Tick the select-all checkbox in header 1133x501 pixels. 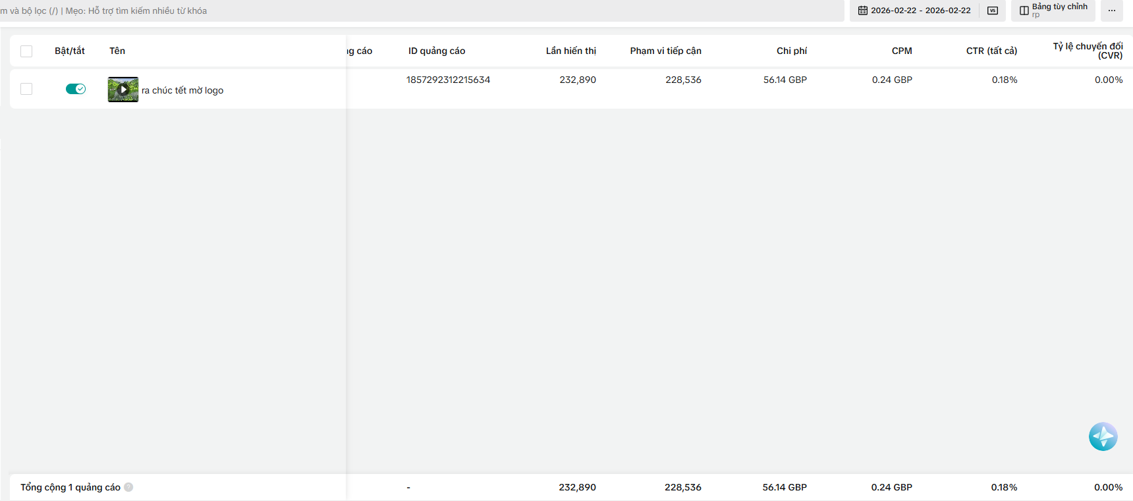click(x=26, y=51)
